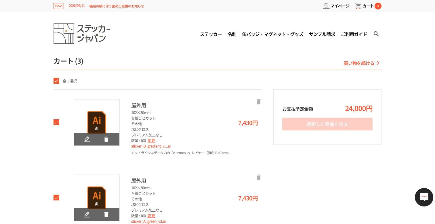Uncheck the sticker_B_gradient item checkbox
The image size is (435, 224).
pyautogui.click(x=56, y=122)
